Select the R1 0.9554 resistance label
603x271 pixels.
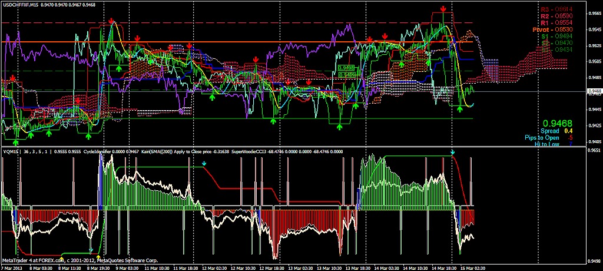tap(546, 22)
